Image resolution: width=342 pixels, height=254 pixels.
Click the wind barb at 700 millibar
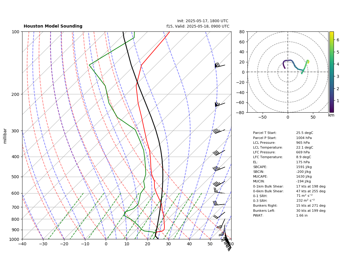click(x=219, y=203)
